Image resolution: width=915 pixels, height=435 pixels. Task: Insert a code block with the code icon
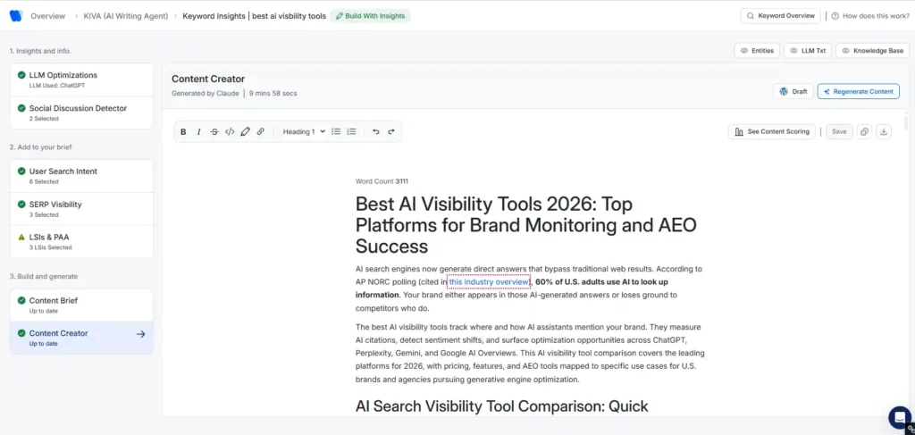(230, 132)
